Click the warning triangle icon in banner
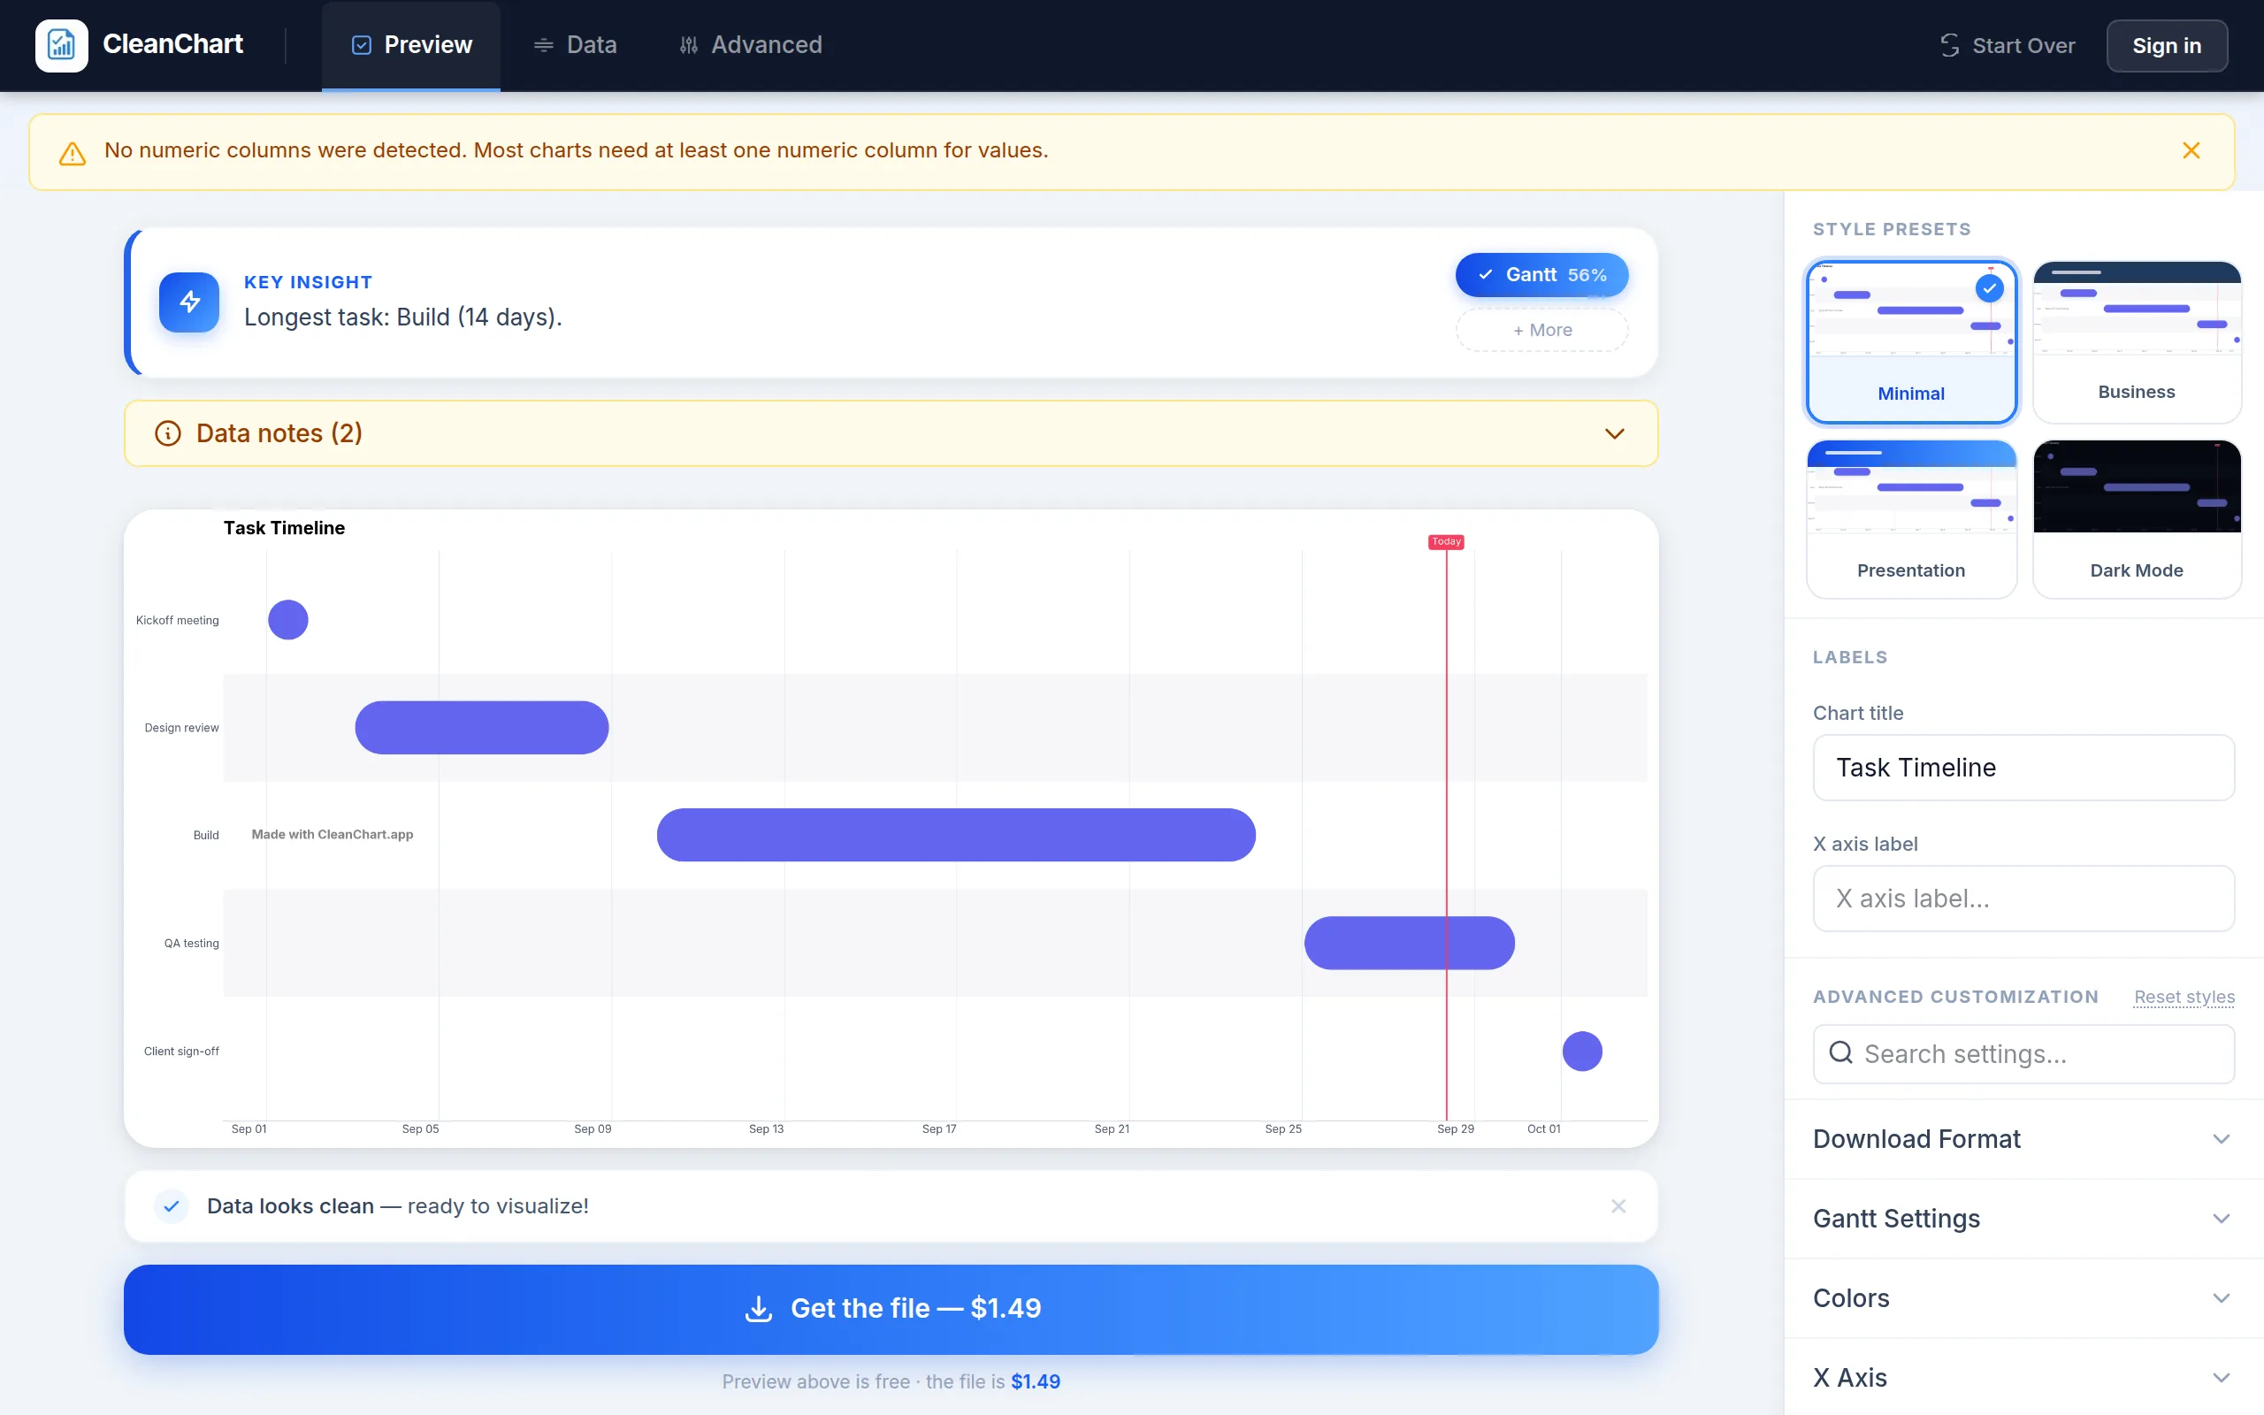 (72, 152)
